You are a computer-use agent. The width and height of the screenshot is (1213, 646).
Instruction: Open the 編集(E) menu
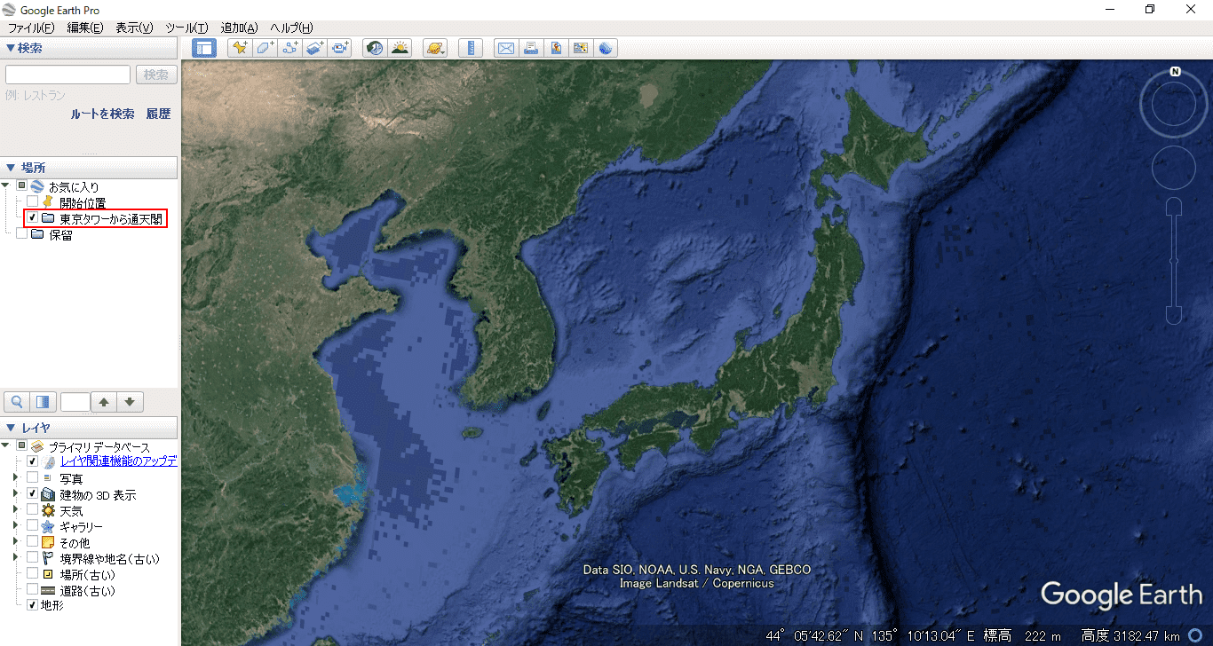85,28
